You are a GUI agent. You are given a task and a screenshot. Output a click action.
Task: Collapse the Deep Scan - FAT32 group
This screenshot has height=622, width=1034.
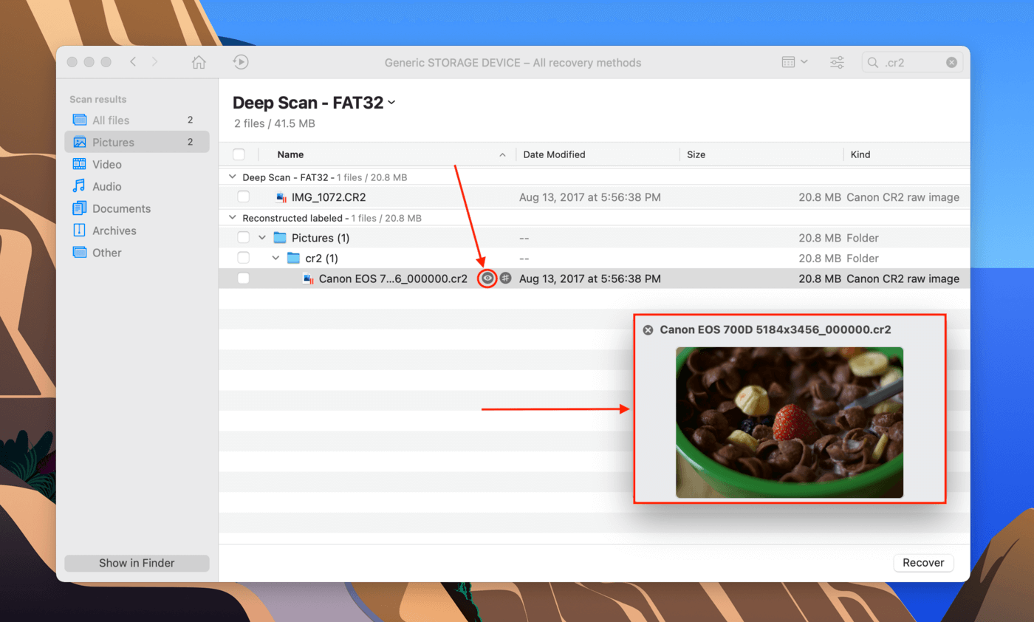click(x=233, y=177)
